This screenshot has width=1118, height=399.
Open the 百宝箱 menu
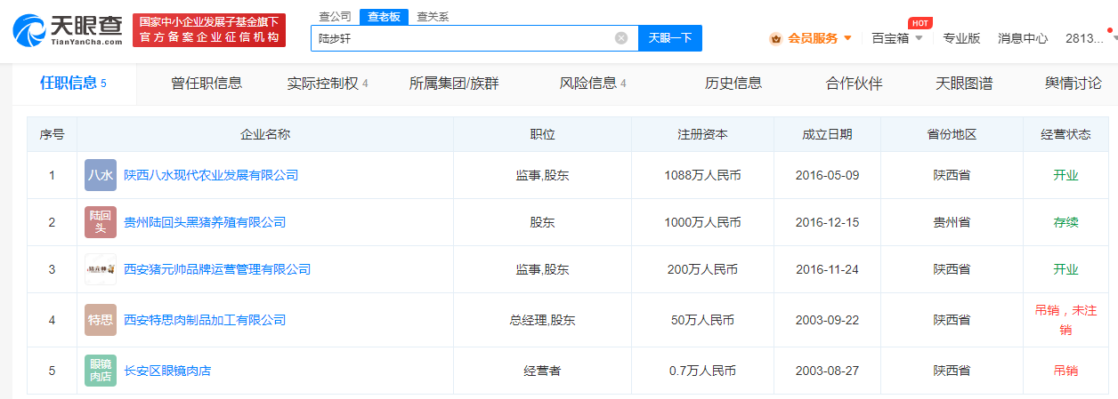coord(890,38)
